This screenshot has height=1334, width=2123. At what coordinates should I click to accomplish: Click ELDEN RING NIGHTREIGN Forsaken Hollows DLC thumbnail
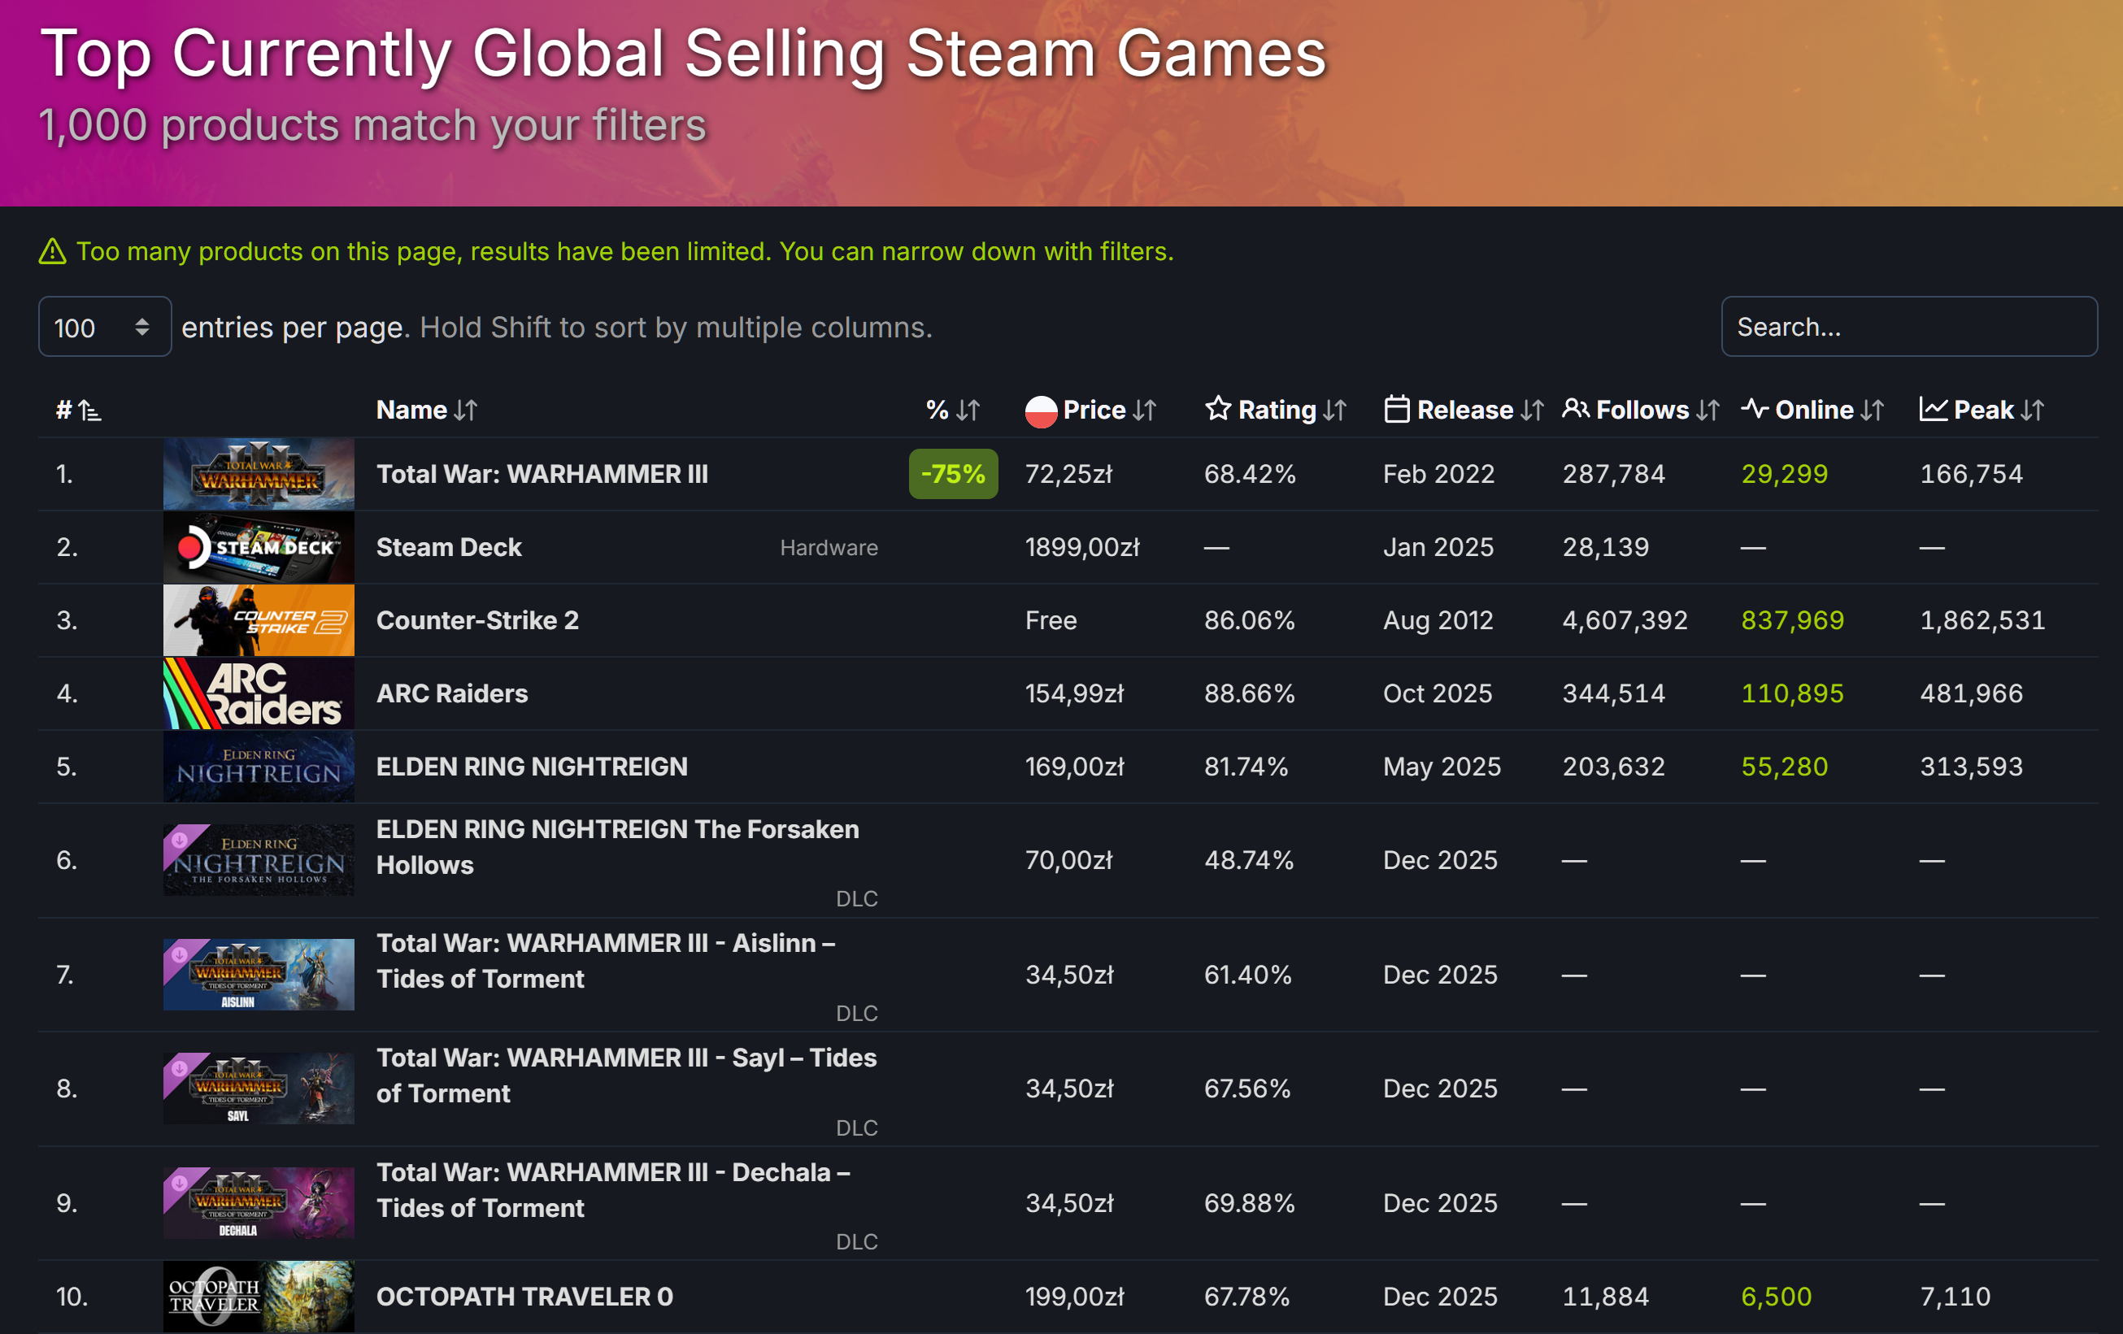(x=259, y=861)
